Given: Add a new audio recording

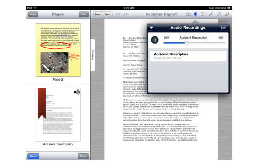Looking at the screenshot, I should tap(151, 27).
